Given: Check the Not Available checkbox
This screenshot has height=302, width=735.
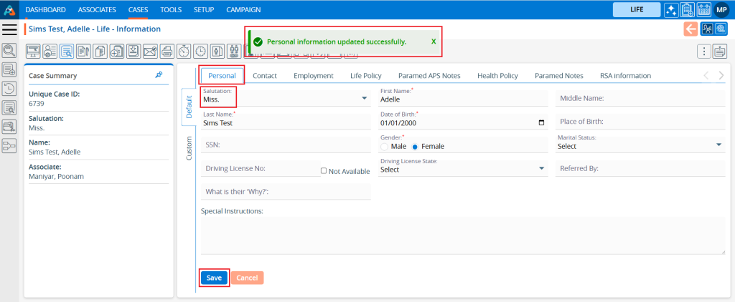Looking at the screenshot, I should (324, 171).
